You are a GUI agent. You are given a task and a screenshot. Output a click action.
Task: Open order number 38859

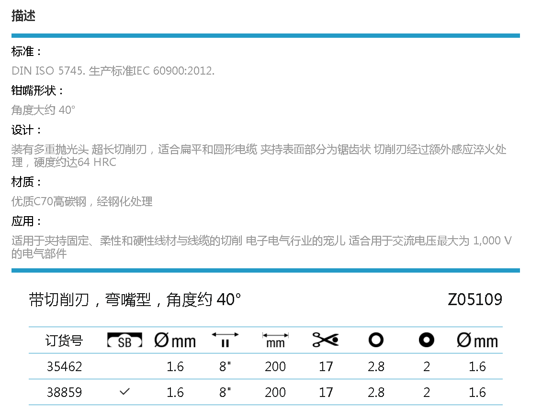coord(64,393)
